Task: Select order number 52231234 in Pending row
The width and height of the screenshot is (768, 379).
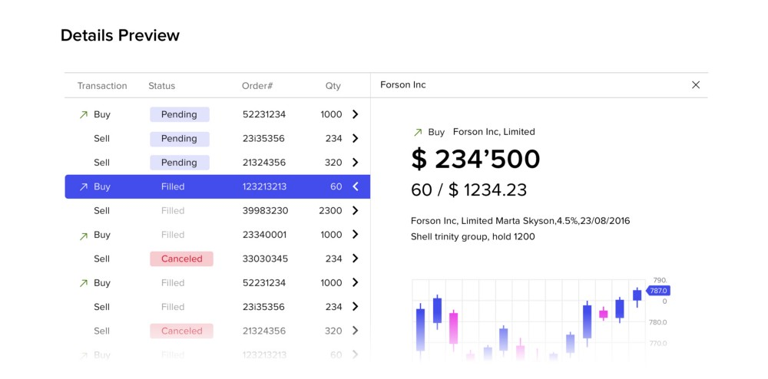Action: pos(264,114)
